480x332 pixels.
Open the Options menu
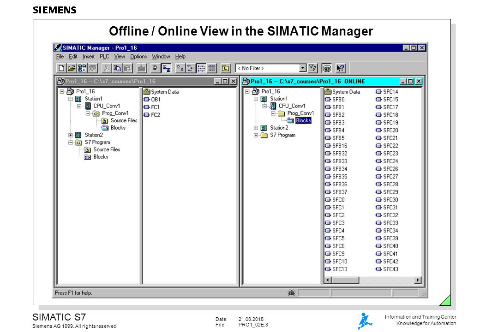(138, 57)
